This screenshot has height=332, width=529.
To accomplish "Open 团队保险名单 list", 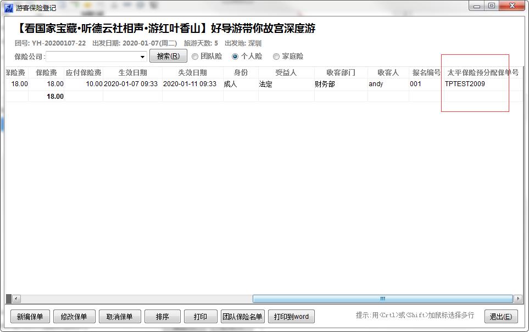I will coord(242,317).
